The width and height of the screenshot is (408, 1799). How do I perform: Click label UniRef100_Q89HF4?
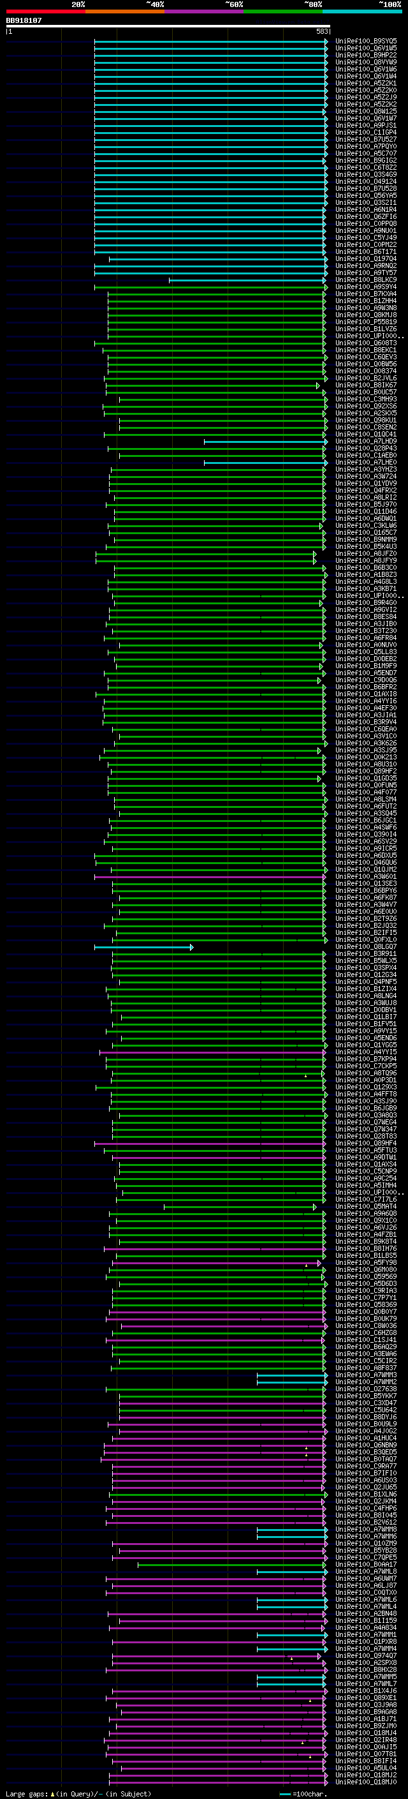(366, 1143)
